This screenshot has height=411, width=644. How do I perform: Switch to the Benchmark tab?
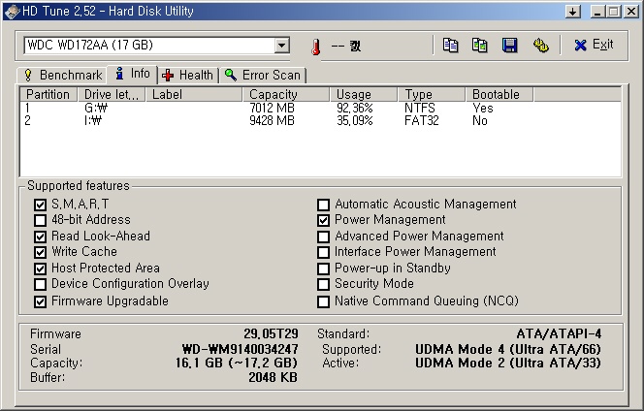click(x=63, y=76)
